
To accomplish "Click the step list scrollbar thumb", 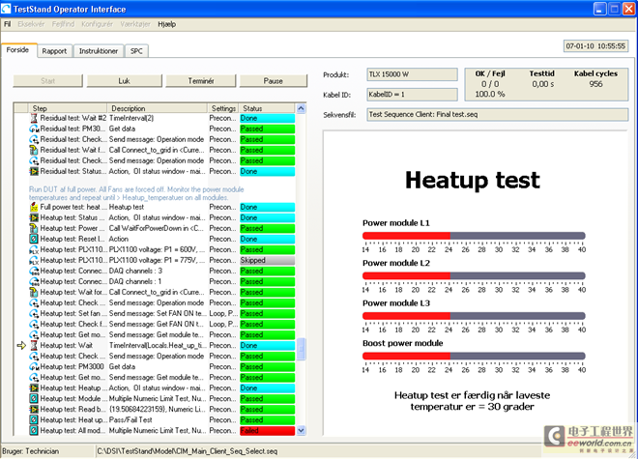I will (301, 349).
